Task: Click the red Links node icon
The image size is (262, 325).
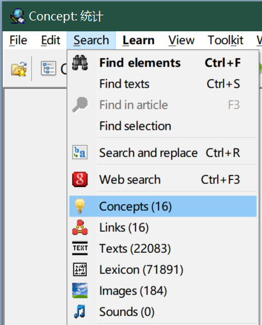Action: [80, 227]
